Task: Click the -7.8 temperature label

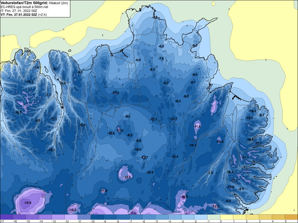Action: click(x=36, y=67)
